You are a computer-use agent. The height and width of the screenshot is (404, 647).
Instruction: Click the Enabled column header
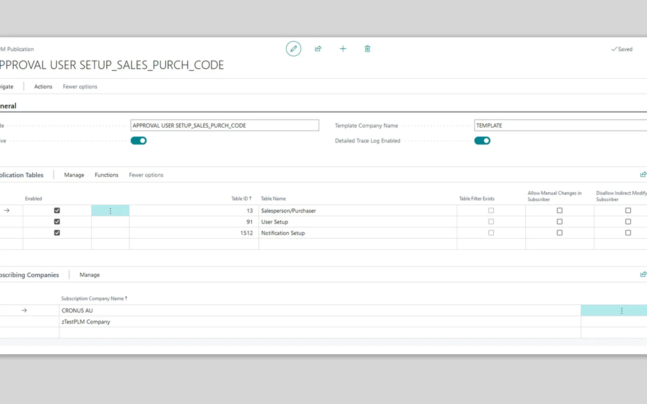coord(34,198)
